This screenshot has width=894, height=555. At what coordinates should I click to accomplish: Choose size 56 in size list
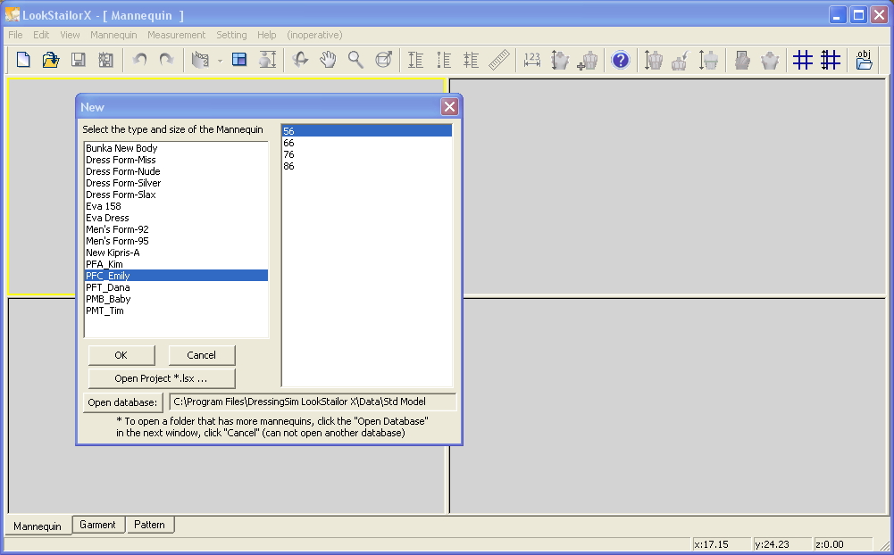[366, 131]
